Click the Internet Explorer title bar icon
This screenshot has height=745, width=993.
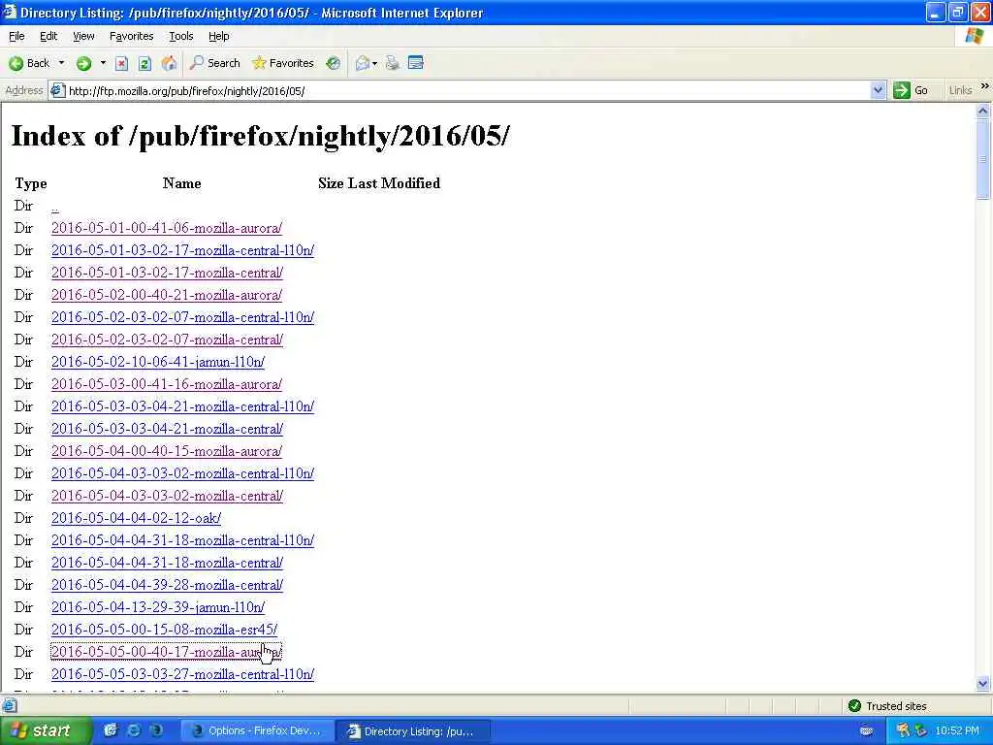coord(9,12)
